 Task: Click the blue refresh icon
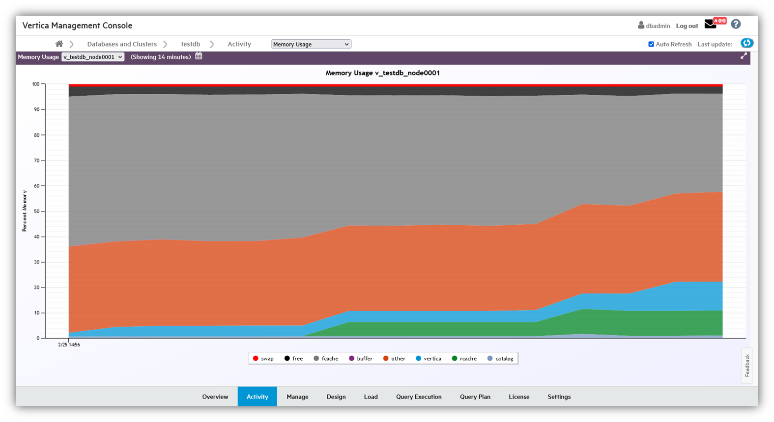746,43
